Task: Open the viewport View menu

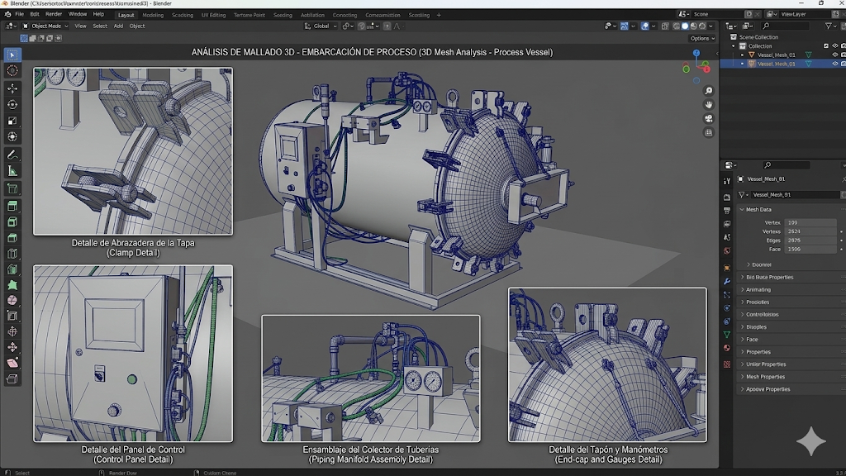Action: point(80,26)
